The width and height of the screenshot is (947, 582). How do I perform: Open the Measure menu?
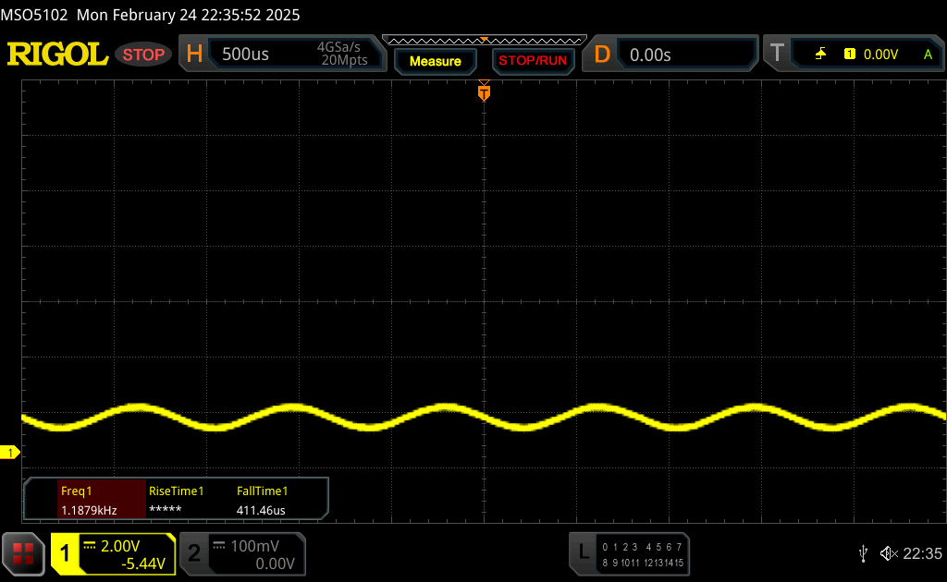pyautogui.click(x=436, y=61)
